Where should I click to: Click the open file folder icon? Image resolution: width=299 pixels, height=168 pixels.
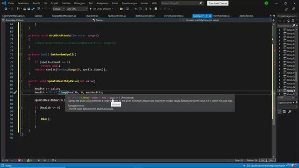click(24, 9)
